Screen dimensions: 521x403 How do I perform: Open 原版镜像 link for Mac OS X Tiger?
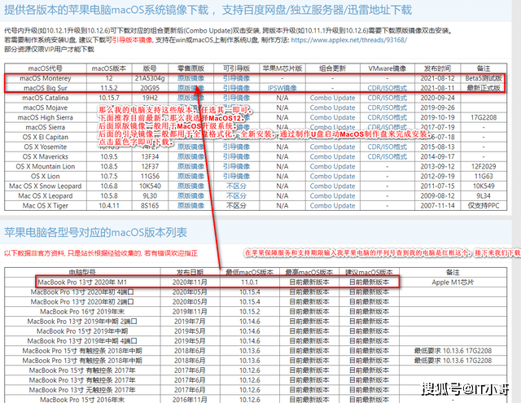pyautogui.click(x=190, y=206)
